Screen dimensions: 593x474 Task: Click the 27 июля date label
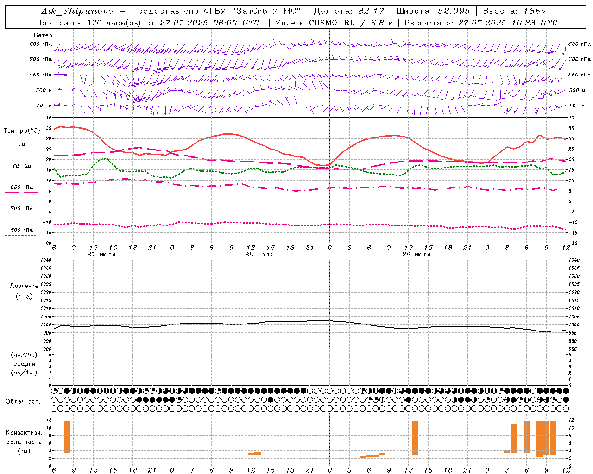coord(101,255)
